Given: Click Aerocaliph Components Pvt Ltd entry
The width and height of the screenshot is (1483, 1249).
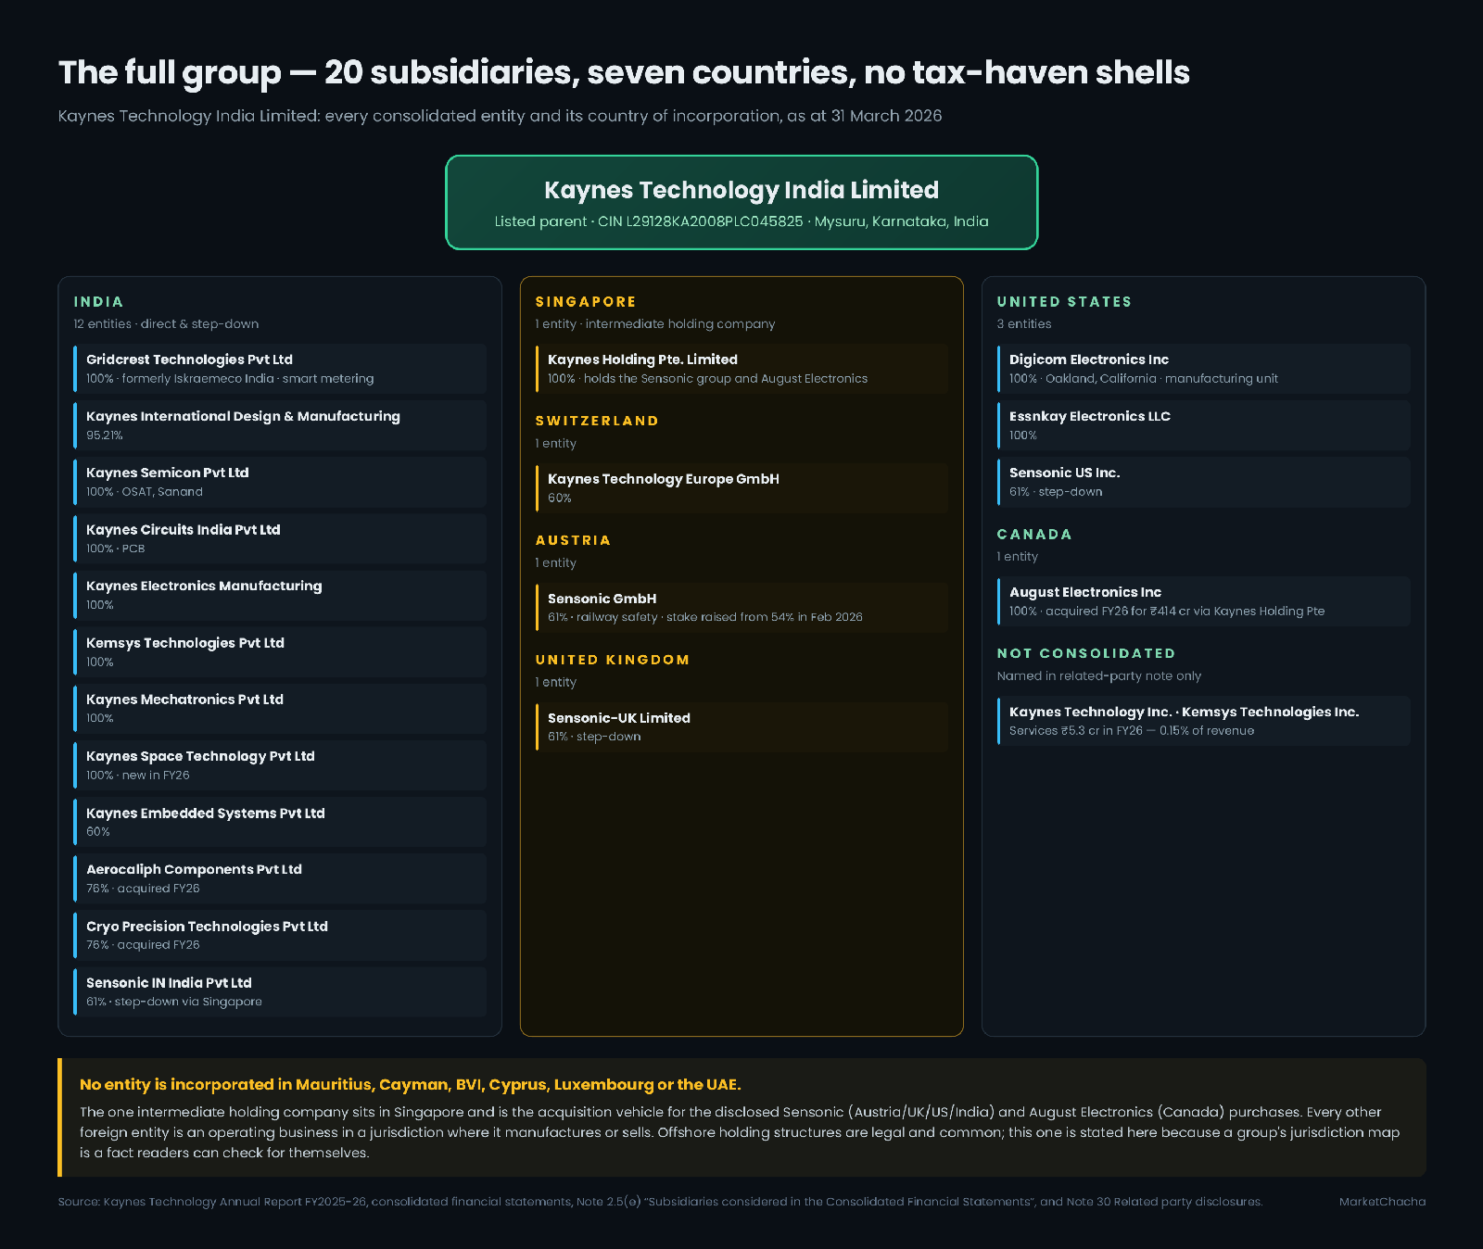Looking at the screenshot, I should click(280, 878).
